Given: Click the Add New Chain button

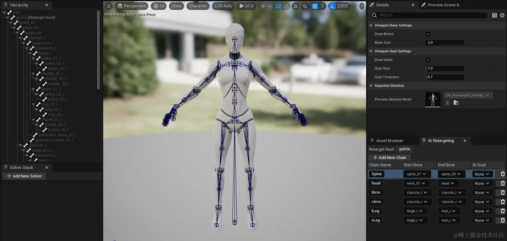Looking at the screenshot, I should [x=390, y=158].
